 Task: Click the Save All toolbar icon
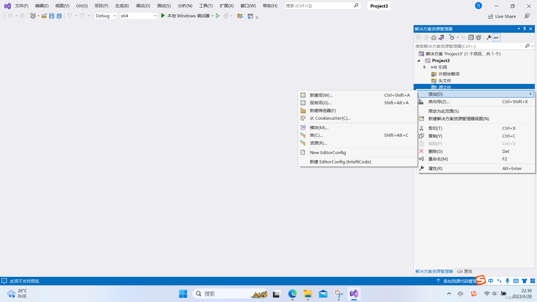(x=59, y=16)
